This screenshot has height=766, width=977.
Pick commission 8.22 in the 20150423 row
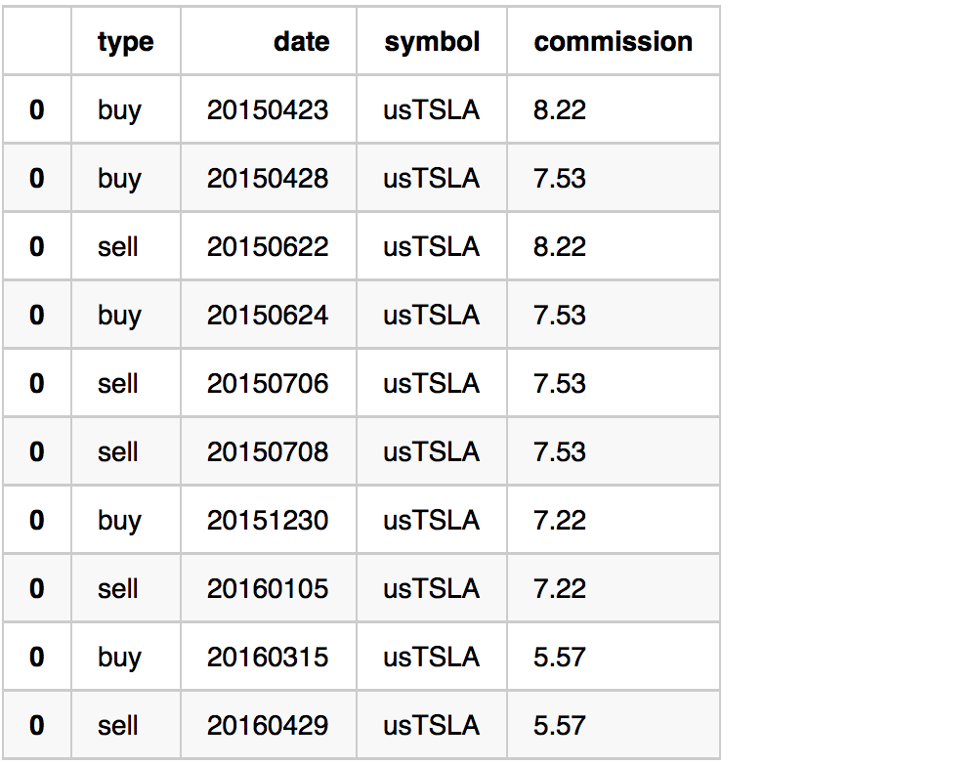[x=560, y=110]
